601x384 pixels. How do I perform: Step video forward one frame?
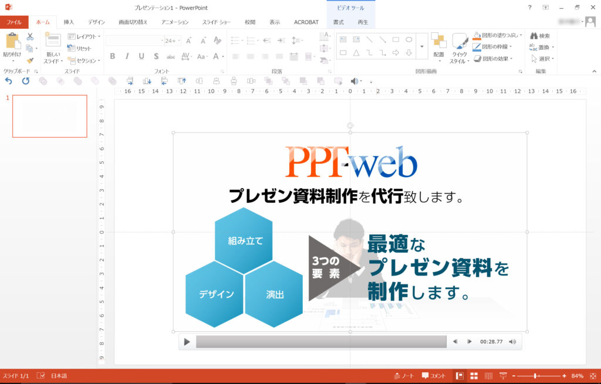click(469, 342)
